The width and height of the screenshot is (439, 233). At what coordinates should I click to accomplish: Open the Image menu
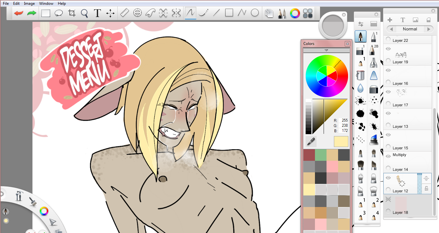pos(29,4)
